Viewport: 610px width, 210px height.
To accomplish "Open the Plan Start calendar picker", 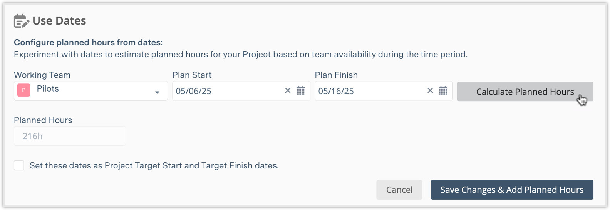I will (300, 91).
